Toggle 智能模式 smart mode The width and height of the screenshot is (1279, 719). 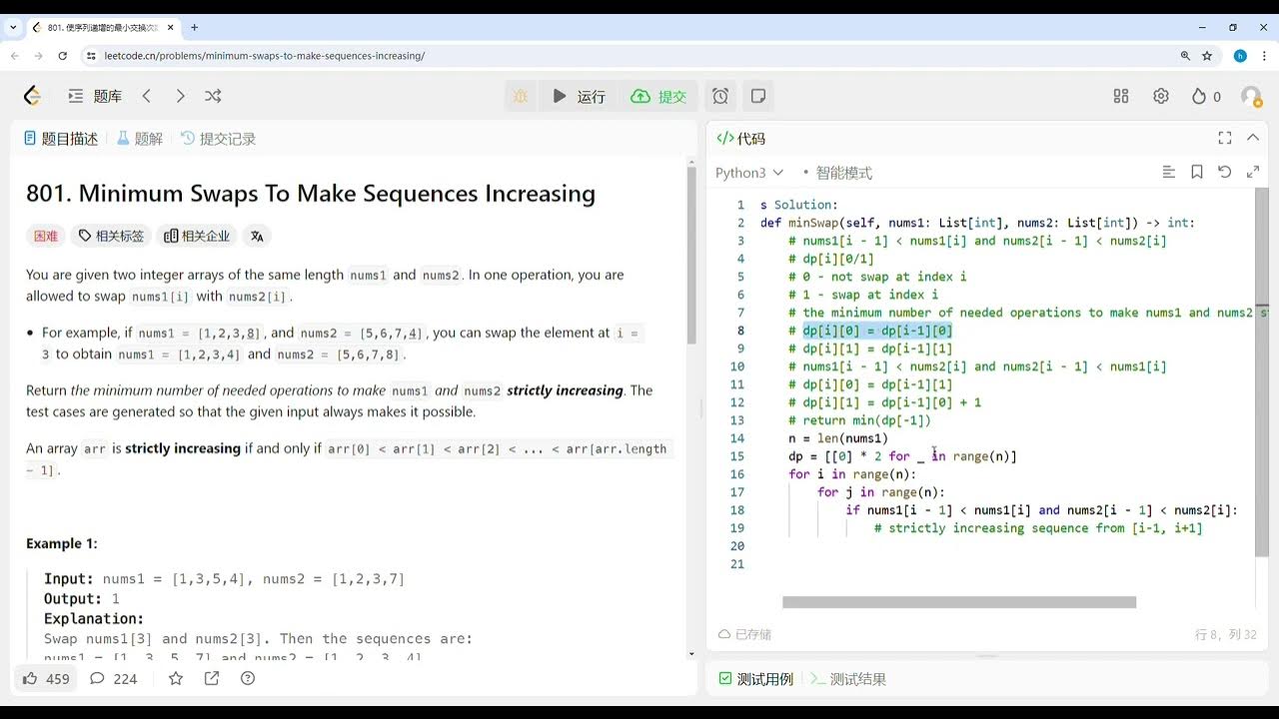coord(837,173)
